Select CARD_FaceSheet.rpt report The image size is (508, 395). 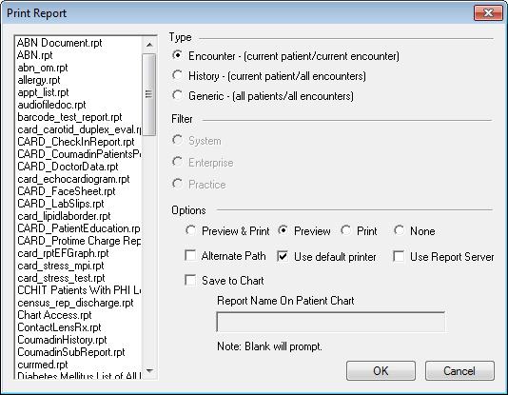79,191
